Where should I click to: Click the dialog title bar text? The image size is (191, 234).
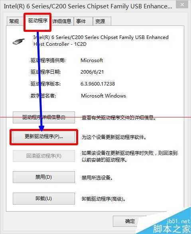[88, 6]
